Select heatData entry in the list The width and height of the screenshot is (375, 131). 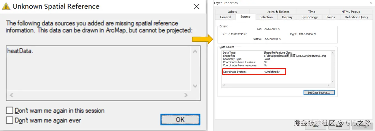tap(20, 51)
